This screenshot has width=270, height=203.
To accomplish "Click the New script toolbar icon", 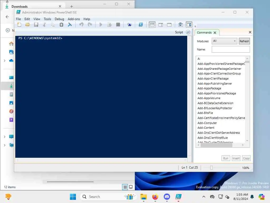I will coord(19,25).
